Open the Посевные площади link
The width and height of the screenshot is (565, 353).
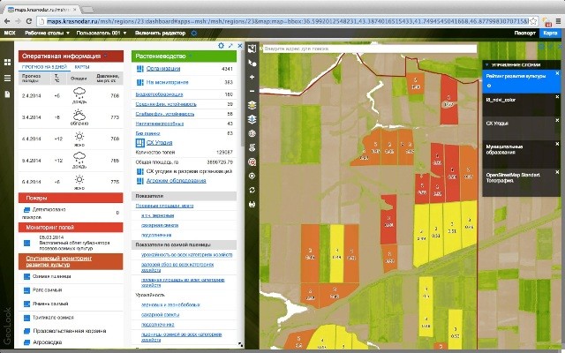pos(164,206)
